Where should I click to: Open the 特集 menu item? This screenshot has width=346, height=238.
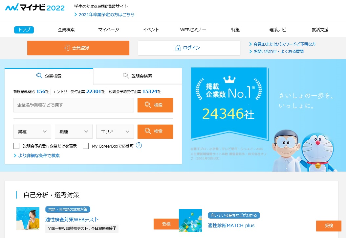click(235, 30)
